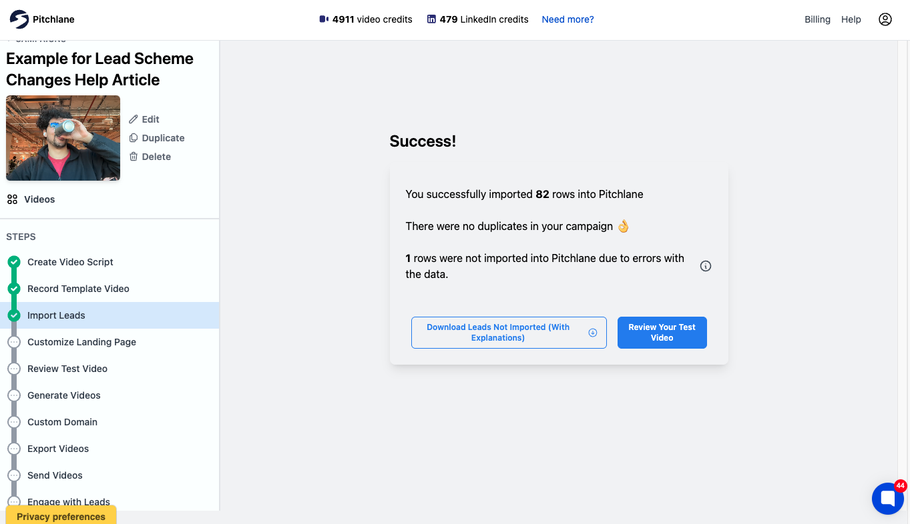Select the Create Video Script step
The width and height of the screenshot is (910, 524).
(x=70, y=262)
